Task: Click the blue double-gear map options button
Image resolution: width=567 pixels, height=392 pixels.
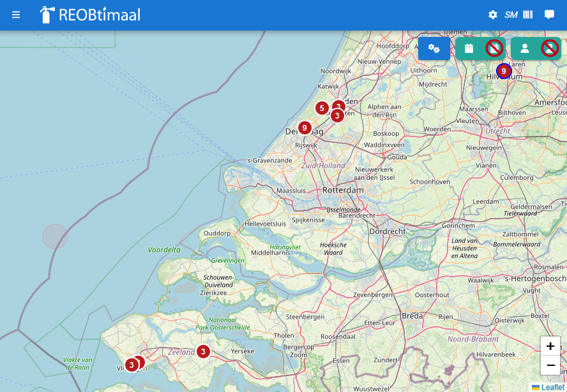Action: pos(434,48)
